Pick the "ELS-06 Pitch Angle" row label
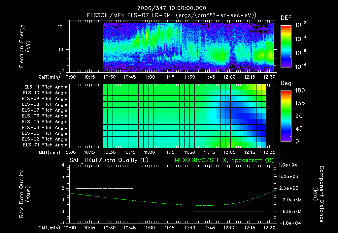338x233 pixels. point(45,116)
